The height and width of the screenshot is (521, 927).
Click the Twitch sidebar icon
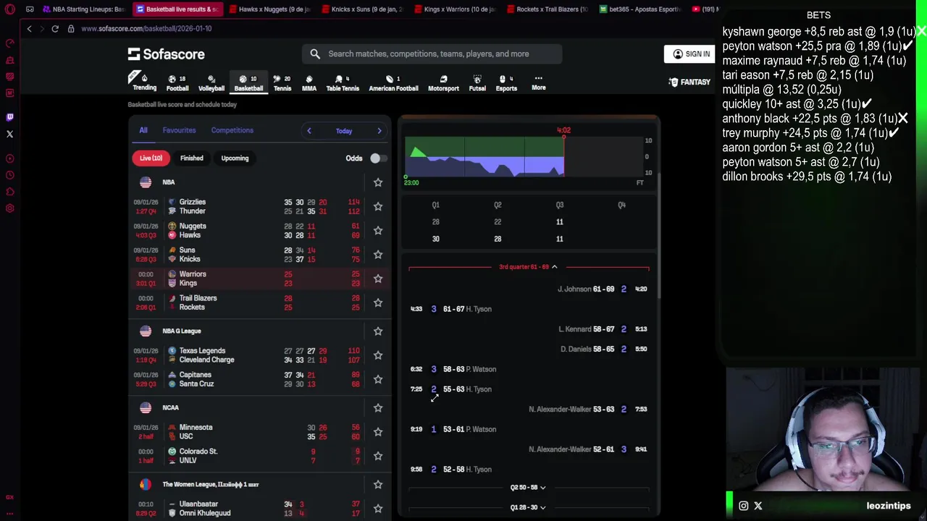click(9, 117)
